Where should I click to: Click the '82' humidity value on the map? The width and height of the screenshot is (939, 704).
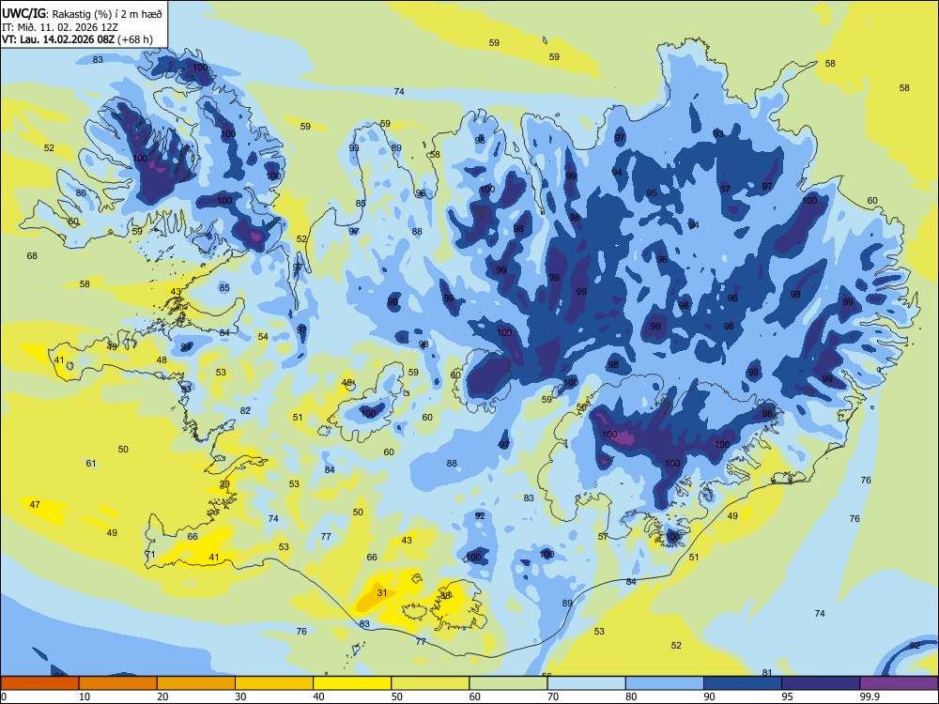[x=245, y=411]
